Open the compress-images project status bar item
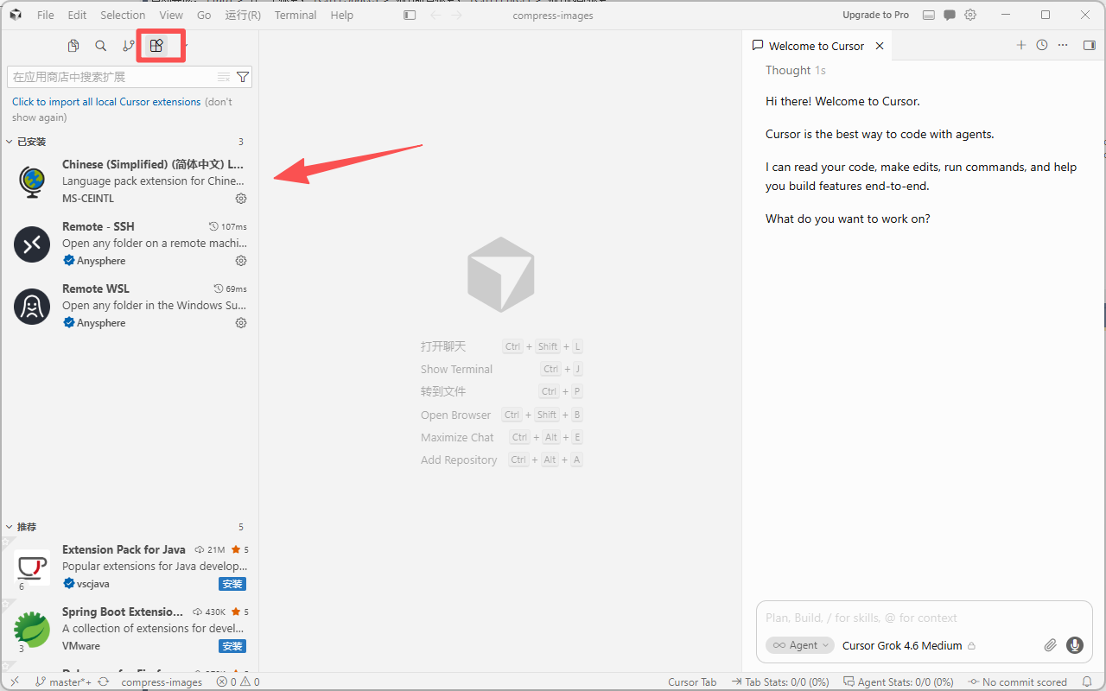The height and width of the screenshot is (691, 1106). tap(162, 681)
